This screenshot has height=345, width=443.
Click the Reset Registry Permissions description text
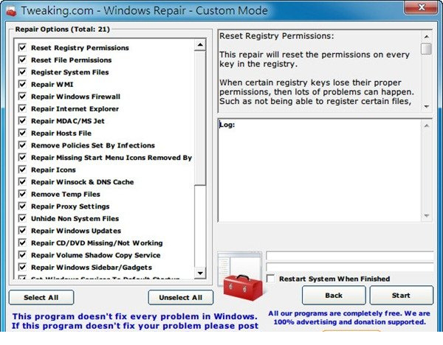click(317, 69)
